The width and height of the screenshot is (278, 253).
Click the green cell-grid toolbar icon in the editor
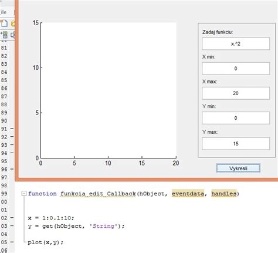pos(5,35)
